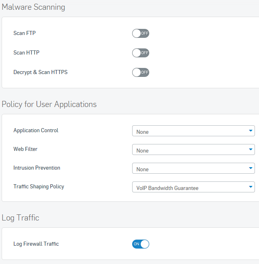Screen dimensions: 259x264
Task: Click the Traffic Shaping Policy arrow icon
Action: pyautogui.click(x=250, y=187)
